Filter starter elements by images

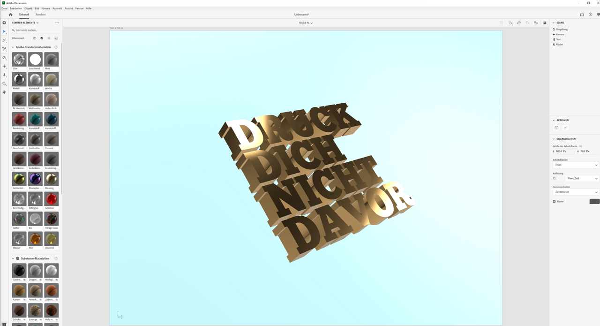[56, 38]
